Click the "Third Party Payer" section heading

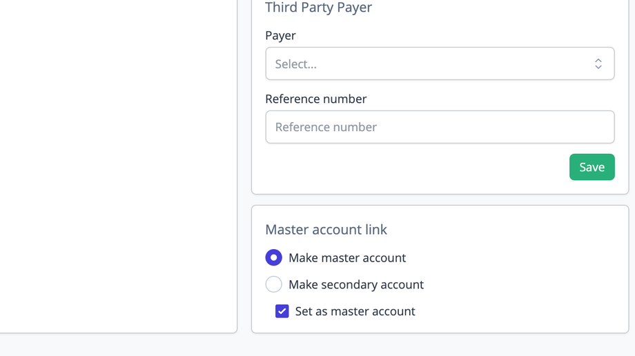318,8
